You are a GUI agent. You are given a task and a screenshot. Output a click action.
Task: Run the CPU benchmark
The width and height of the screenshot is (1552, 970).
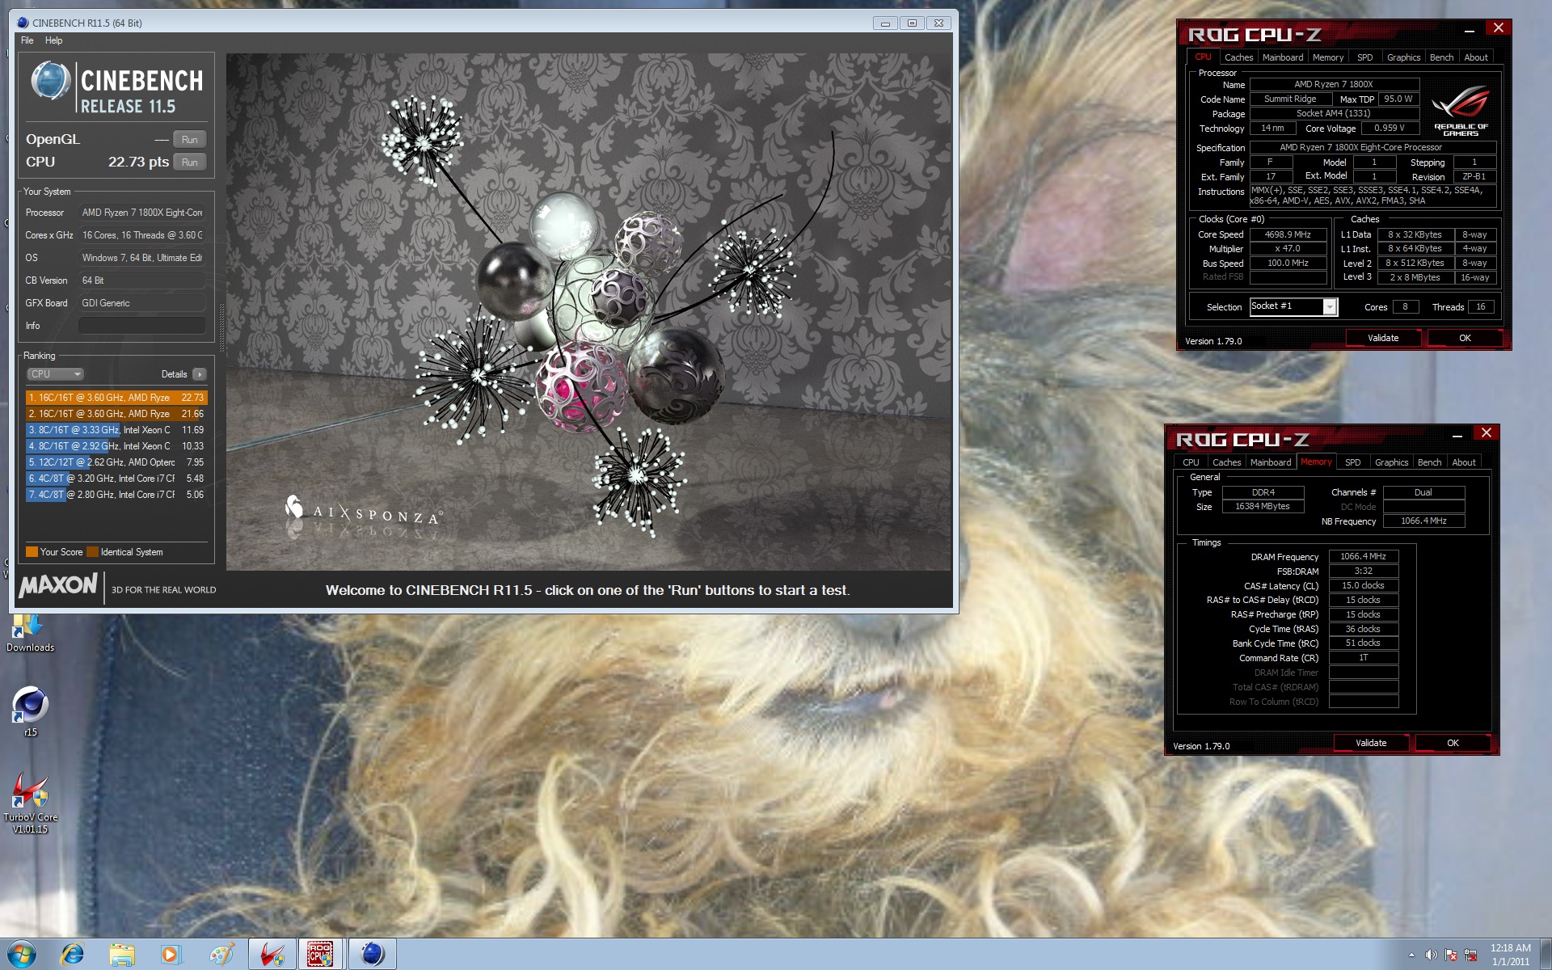click(x=190, y=162)
